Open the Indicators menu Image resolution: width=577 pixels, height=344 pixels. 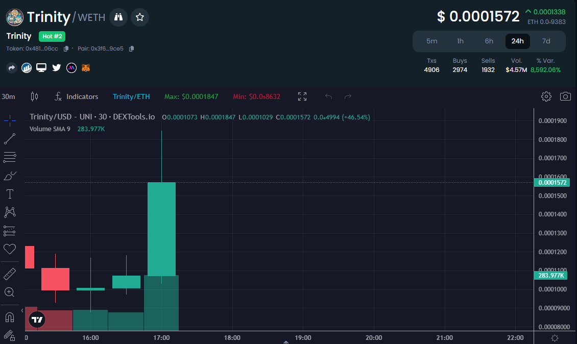pos(77,96)
